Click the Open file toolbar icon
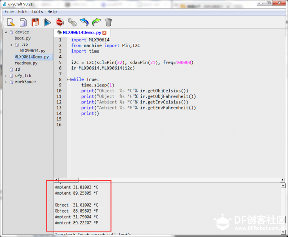 [23, 22]
